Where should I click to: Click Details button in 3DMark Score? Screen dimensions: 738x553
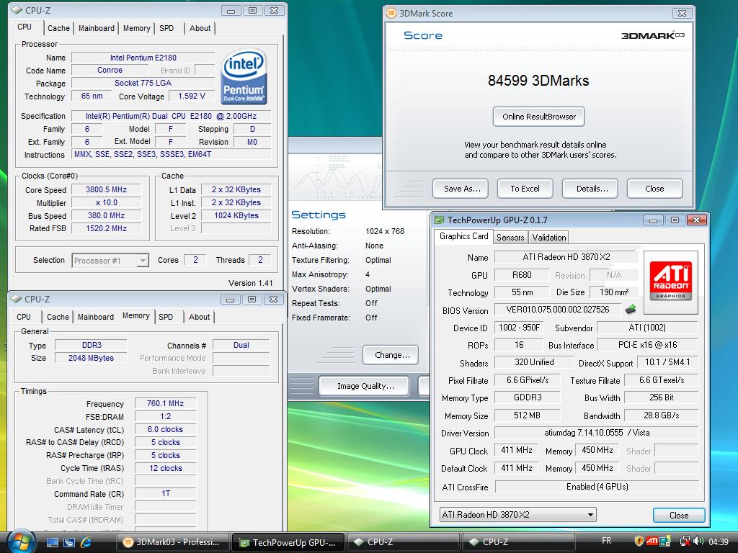tap(590, 189)
